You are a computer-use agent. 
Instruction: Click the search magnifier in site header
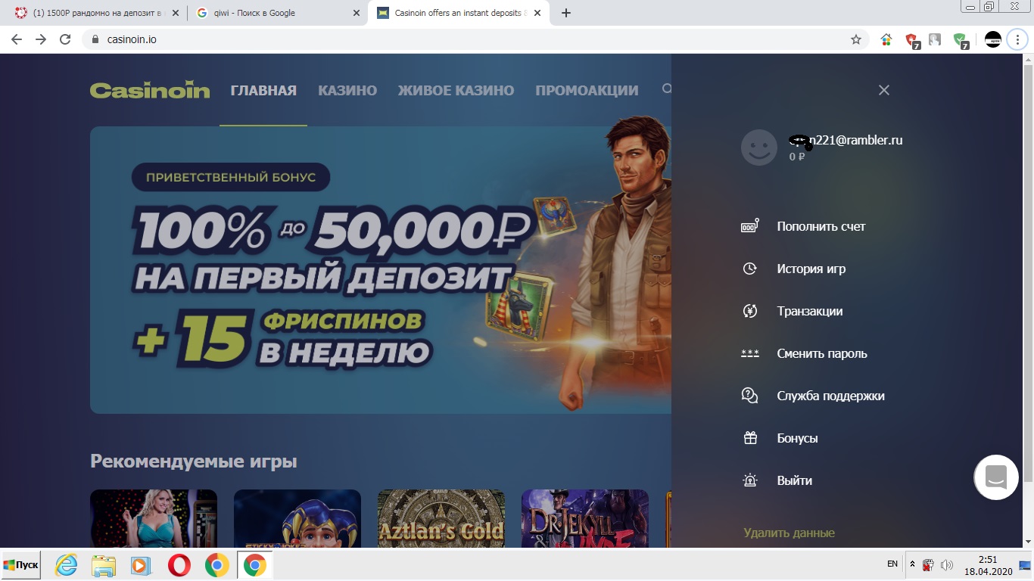pos(667,89)
